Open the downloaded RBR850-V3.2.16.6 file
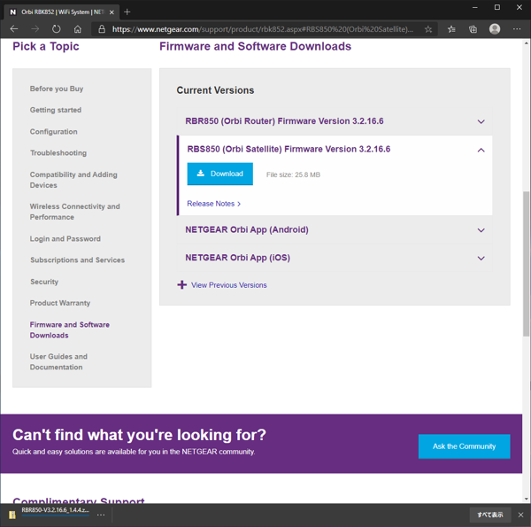Image resolution: width=531 pixels, height=527 pixels. pos(55,510)
